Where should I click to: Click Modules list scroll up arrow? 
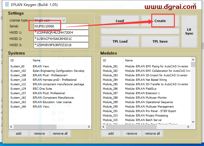coord(193,60)
